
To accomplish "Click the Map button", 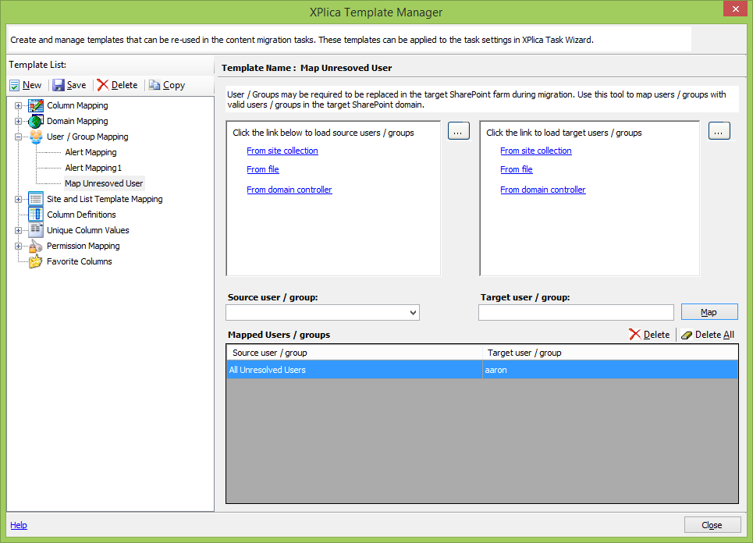I will pyautogui.click(x=709, y=312).
